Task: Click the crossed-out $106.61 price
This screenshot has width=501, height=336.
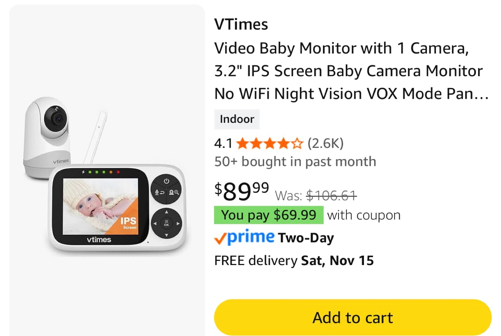Action: coord(331,195)
